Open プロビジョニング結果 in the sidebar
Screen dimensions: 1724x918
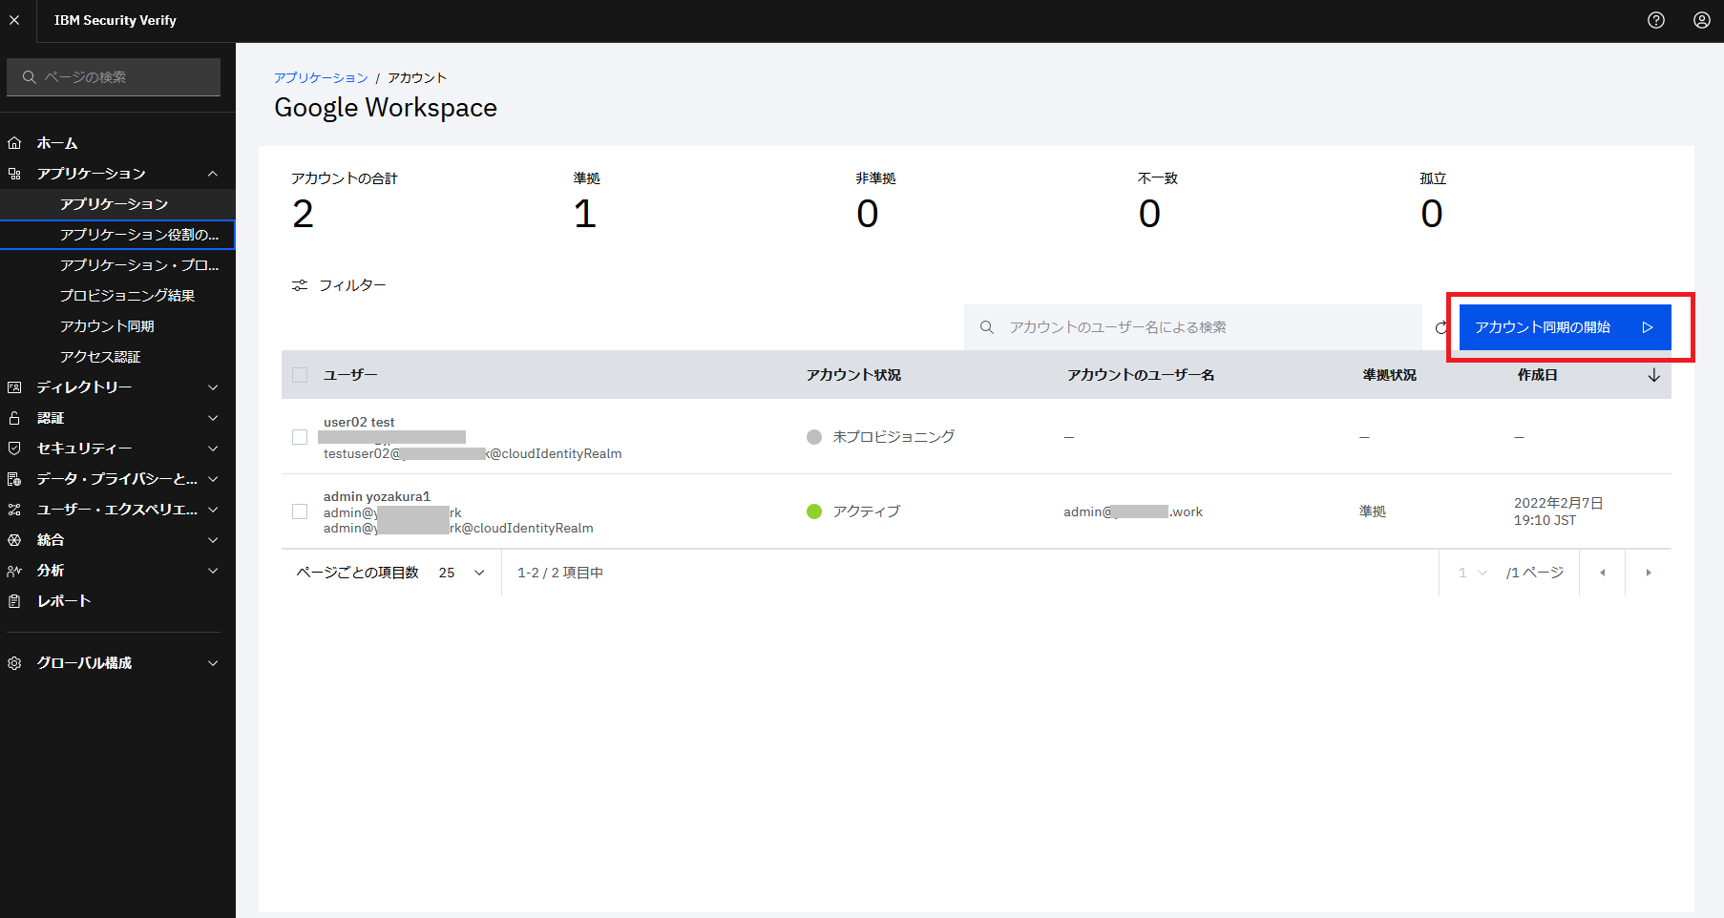pos(117,296)
